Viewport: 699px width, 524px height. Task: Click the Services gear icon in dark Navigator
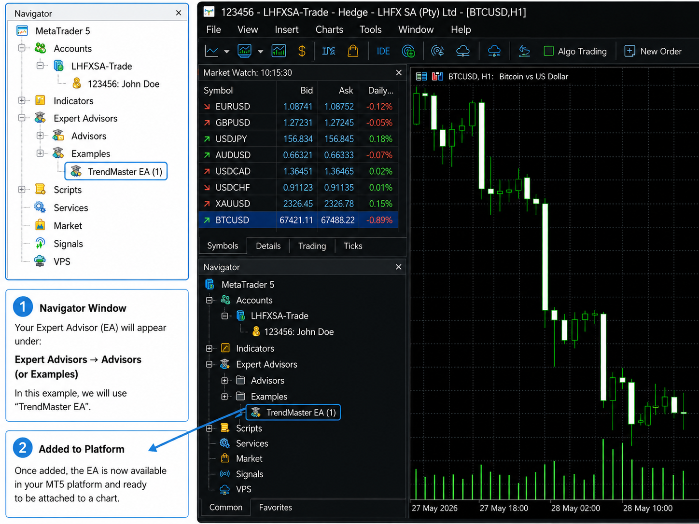pos(224,443)
